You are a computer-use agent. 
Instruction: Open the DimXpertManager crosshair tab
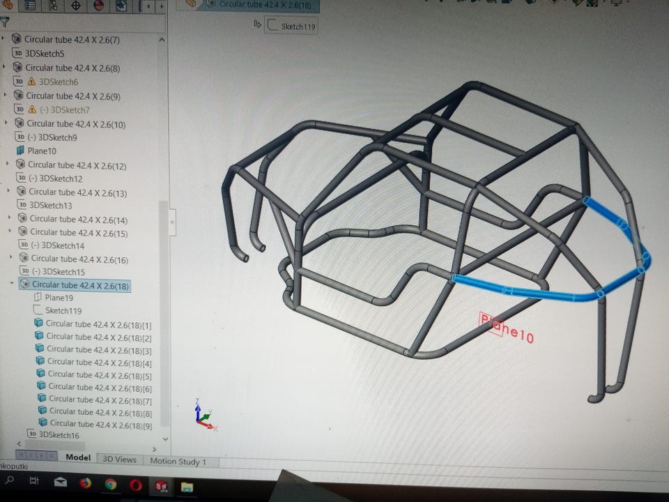click(x=76, y=6)
